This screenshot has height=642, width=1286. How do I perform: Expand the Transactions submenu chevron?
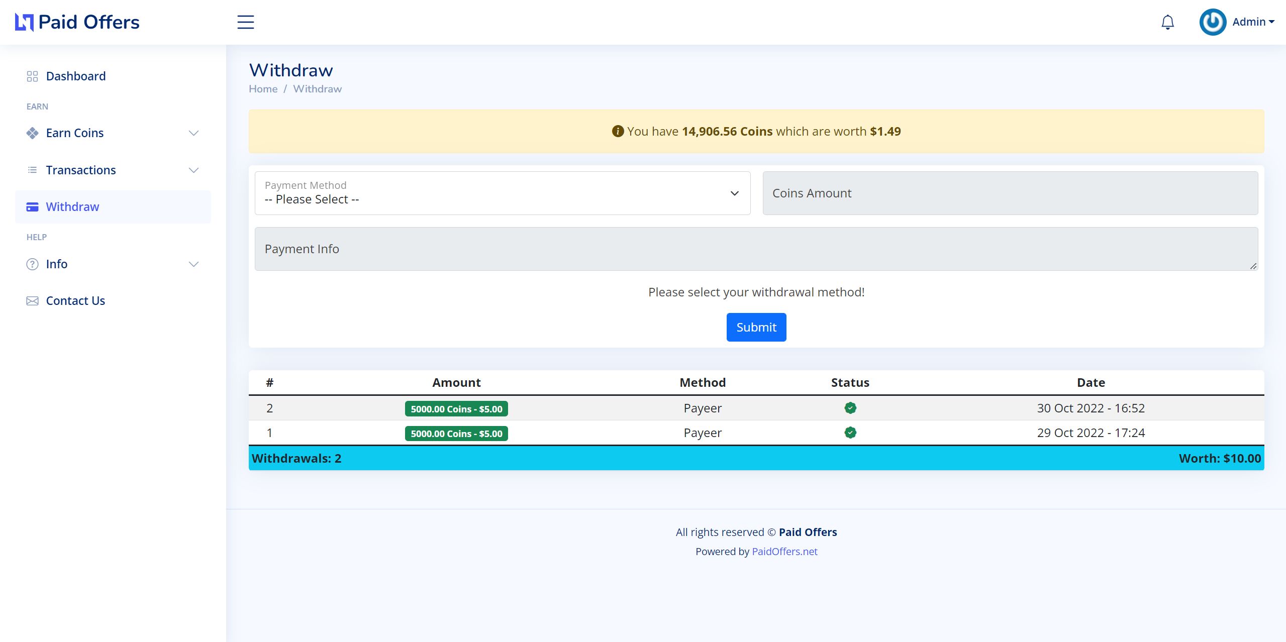point(193,170)
